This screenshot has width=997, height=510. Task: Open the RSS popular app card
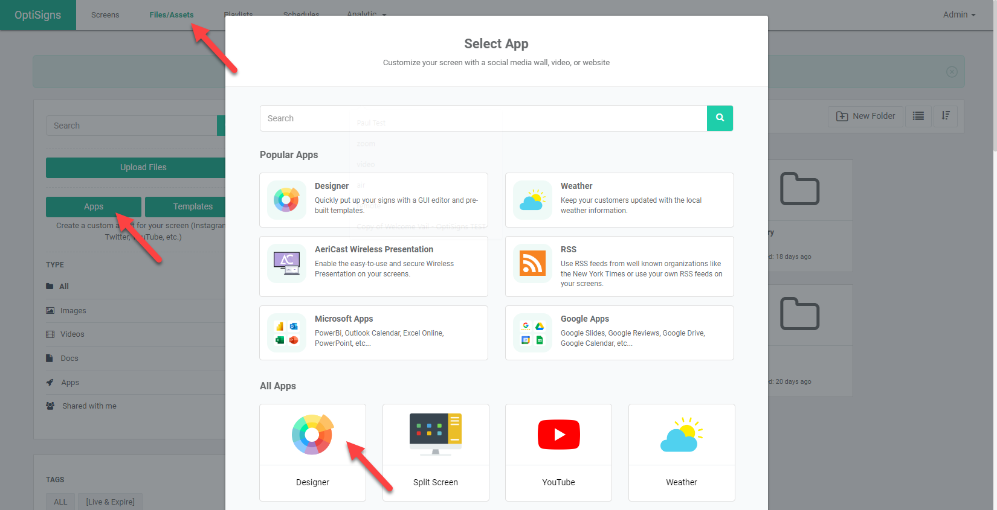coord(619,266)
